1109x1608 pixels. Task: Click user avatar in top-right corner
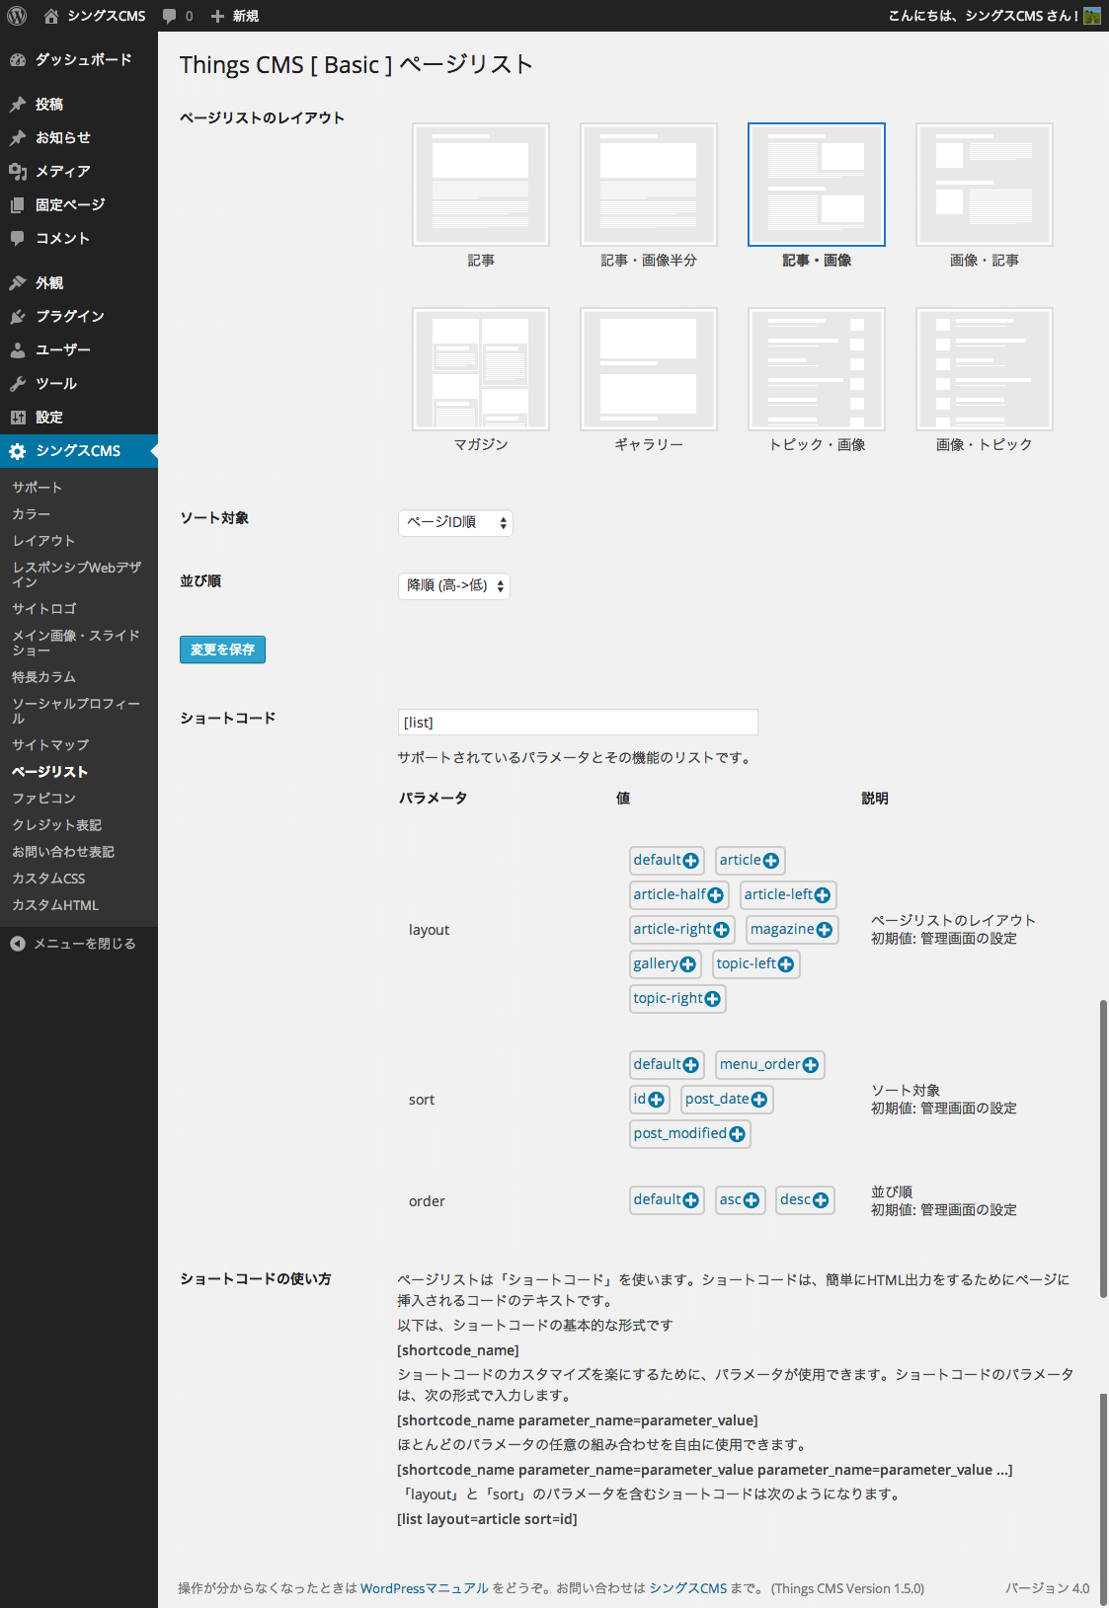(1091, 16)
